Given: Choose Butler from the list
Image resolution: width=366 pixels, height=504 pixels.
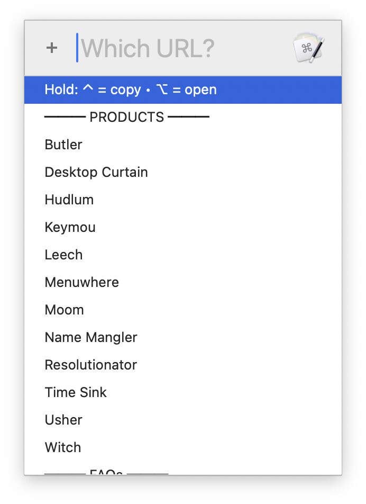Looking at the screenshot, I should coord(64,145).
